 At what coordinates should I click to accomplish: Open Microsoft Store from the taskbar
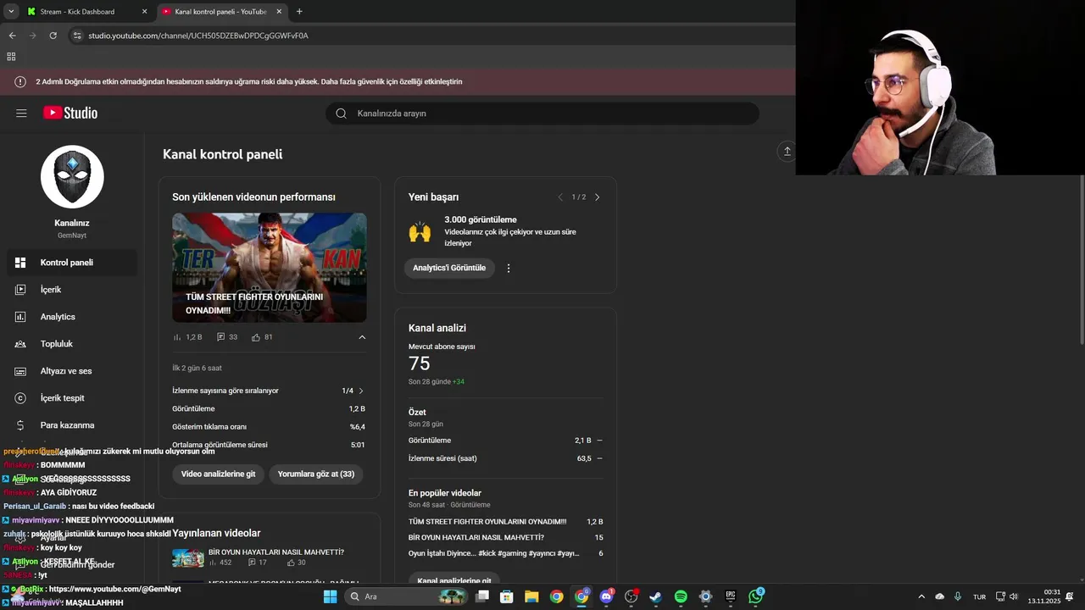(507, 596)
